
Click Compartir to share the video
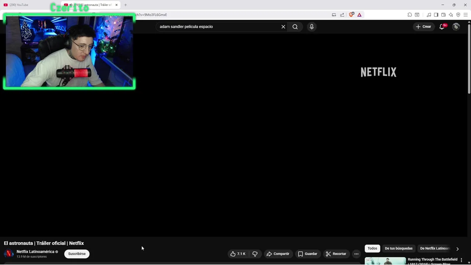coord(278,254)
